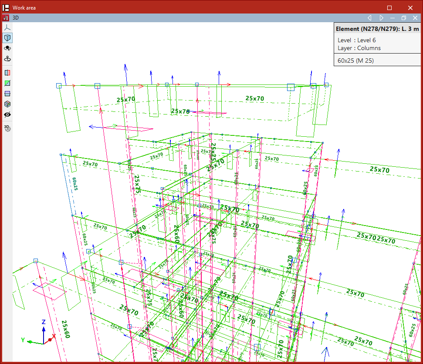Open the 3D view settings gear

pyautogui.click(x=7, y=128)
